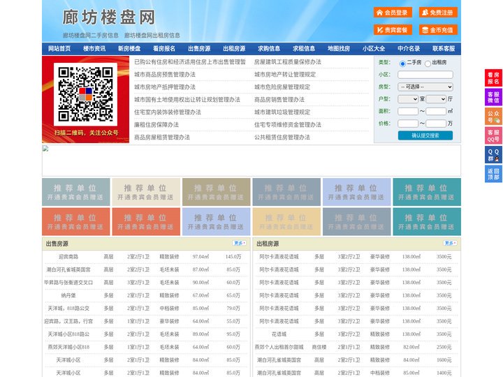Click the 小区 name input field

(425, 75)
